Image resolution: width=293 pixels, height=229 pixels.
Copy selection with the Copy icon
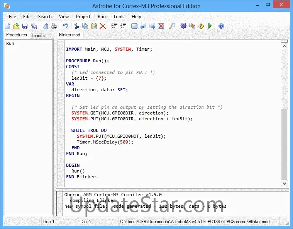(85, 26)
